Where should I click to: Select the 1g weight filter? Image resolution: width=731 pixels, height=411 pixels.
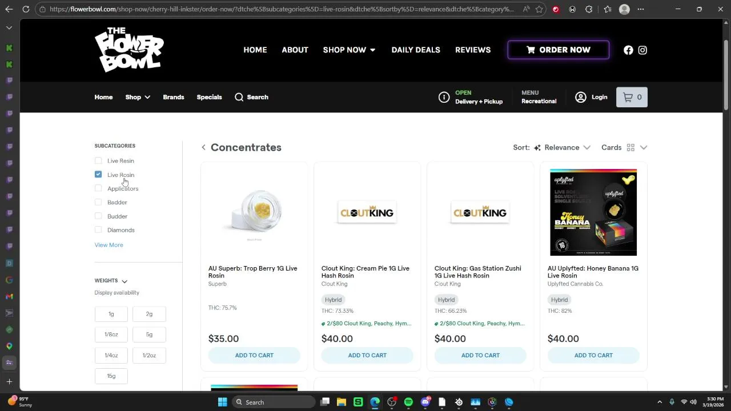coord(111,313)
